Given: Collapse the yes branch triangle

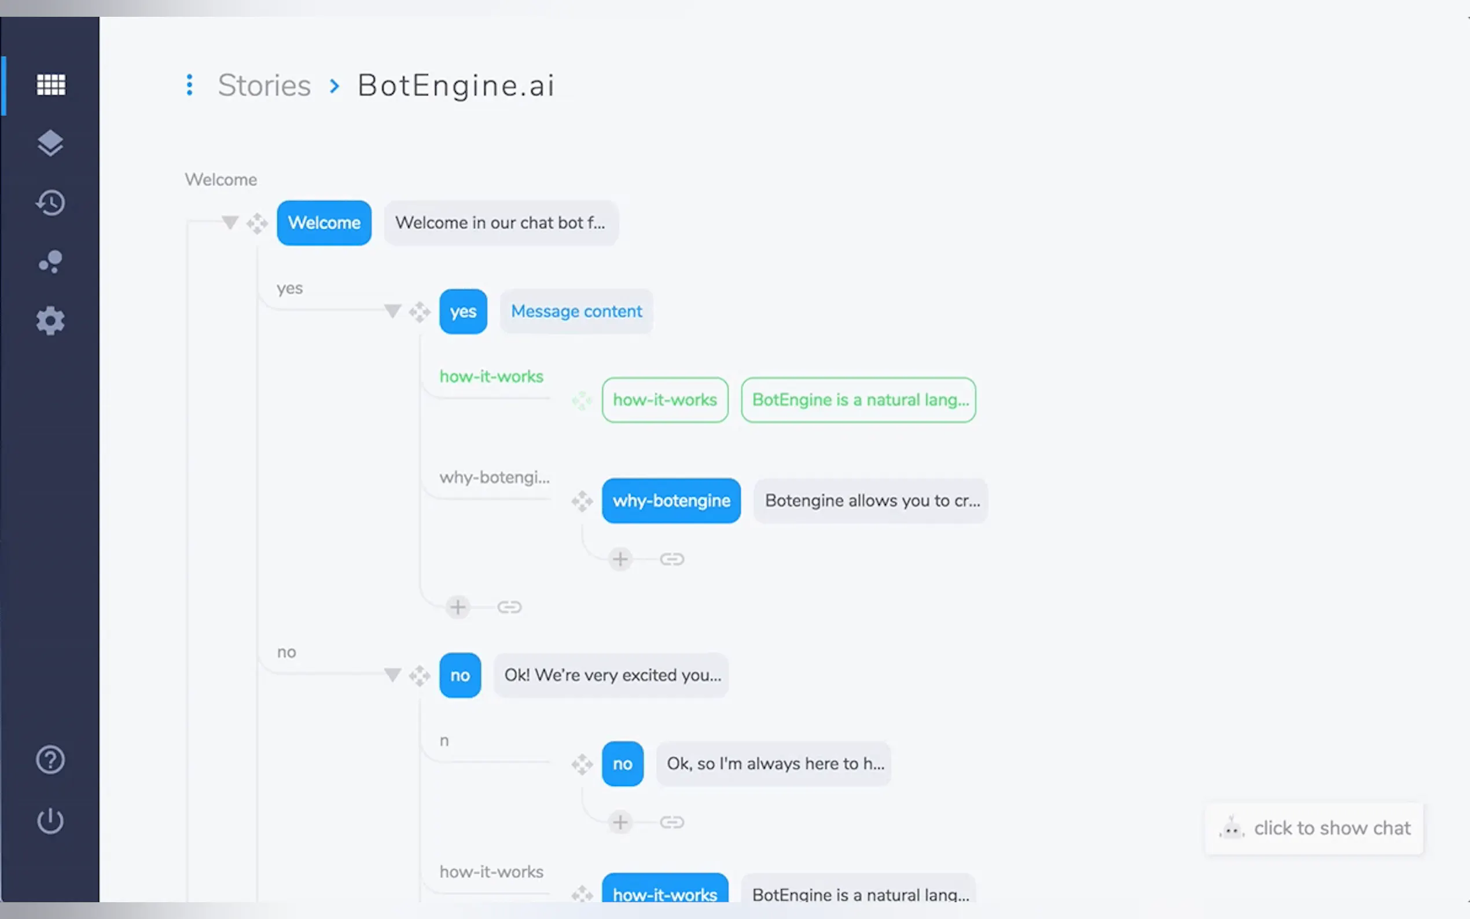Looking at the screenshot, I should click(x=392, y=311).
